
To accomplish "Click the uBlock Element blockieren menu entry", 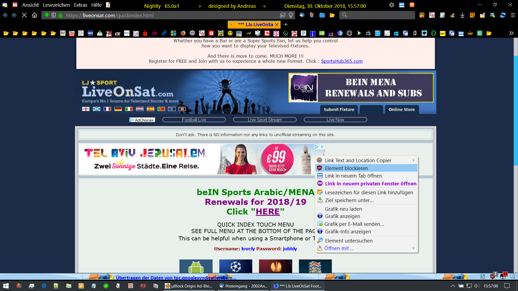I will pos(346,168).
